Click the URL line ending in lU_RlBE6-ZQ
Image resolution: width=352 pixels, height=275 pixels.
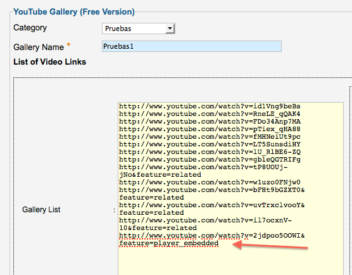pyautogui.click(x=210, y=152)
